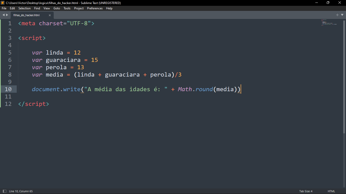
Task: Click the "write" method on line 10
Action: coord(72,89)
